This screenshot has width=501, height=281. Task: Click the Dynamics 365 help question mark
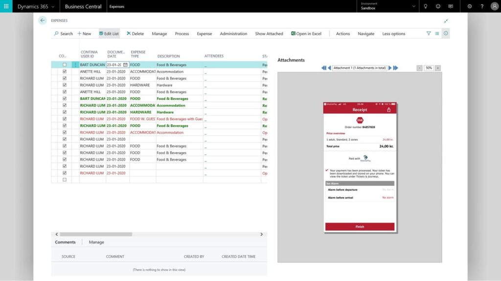pos(482,6)
